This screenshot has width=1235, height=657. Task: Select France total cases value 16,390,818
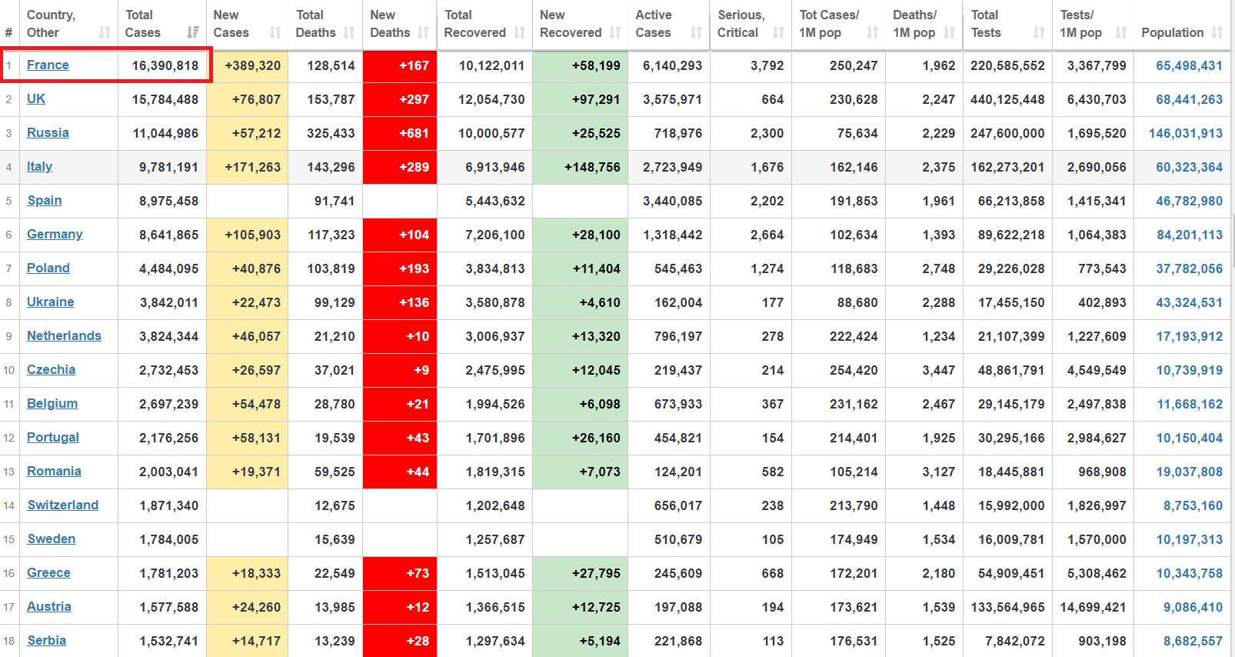click(165, 65)
